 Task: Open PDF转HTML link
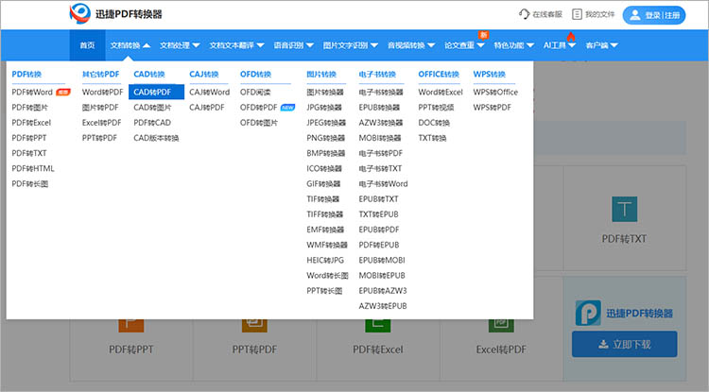[x=33, y=168]
